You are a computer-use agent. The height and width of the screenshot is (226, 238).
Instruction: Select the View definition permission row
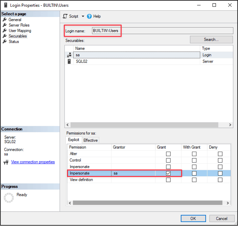(149, 180)
